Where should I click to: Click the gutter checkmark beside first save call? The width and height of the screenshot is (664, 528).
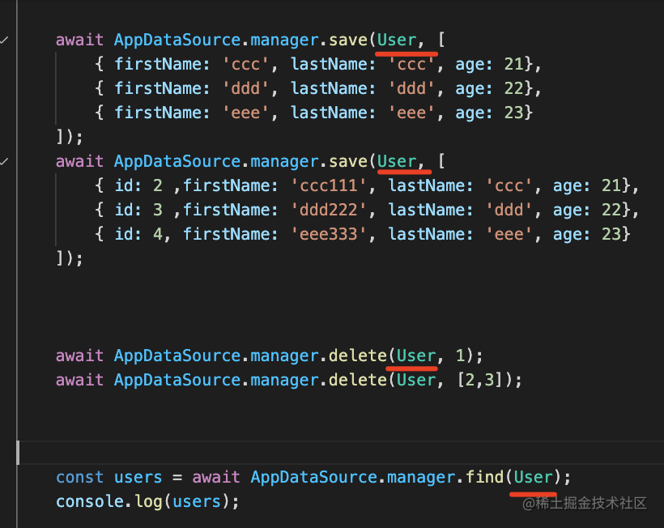[5, 40]
